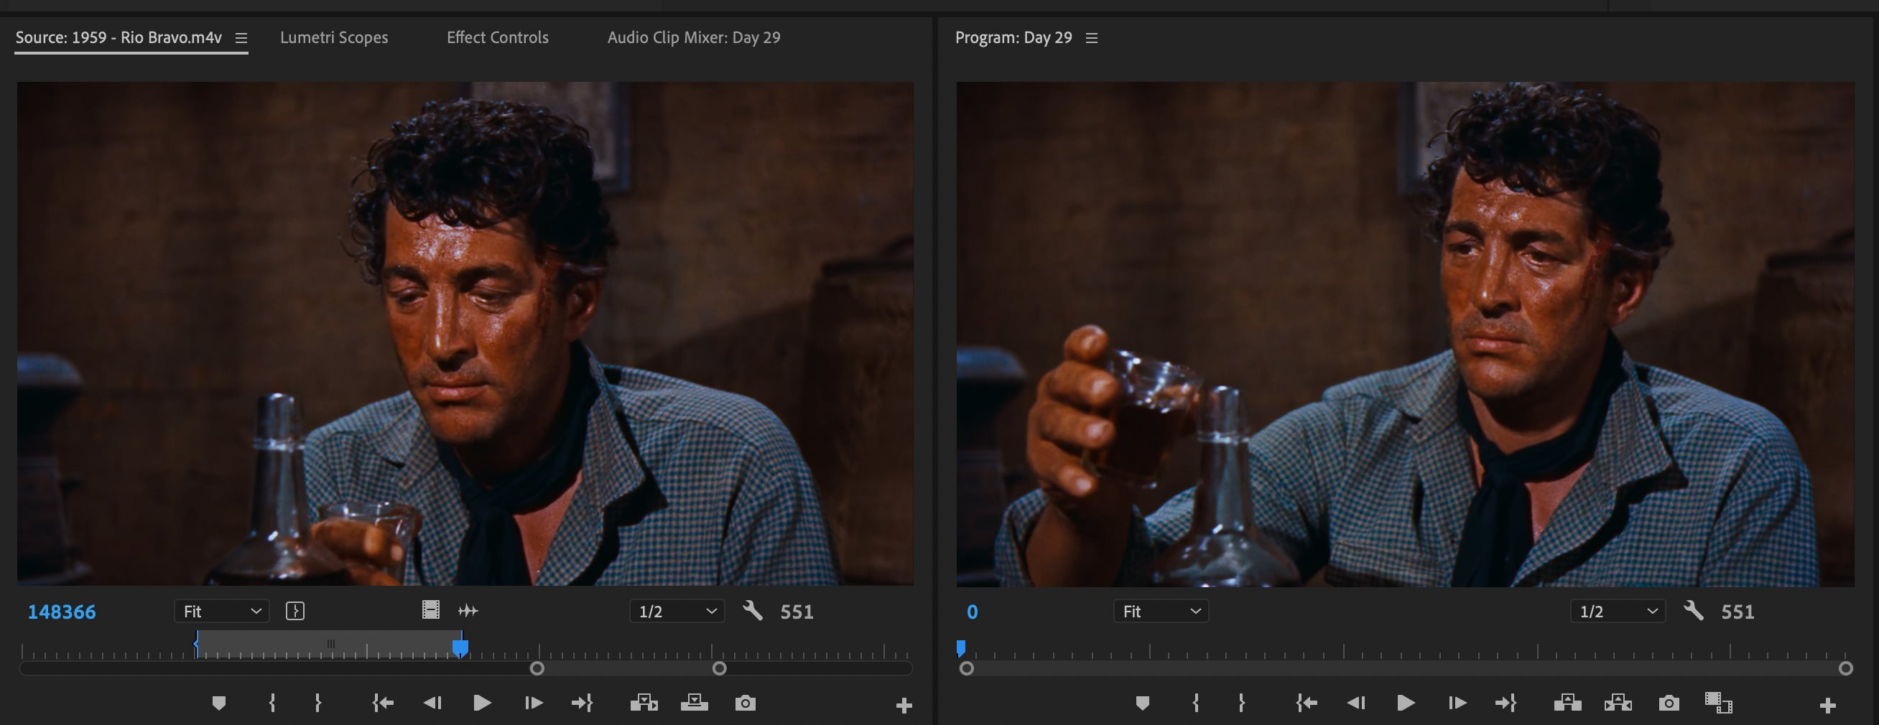The width and height of the screenshot is (1879, 725).
Task: Open Comparison View in Program monitor
Action: click(1718, 703)
